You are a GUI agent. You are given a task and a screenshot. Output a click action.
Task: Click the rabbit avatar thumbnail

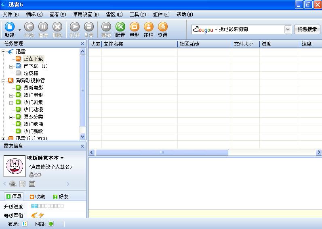[x=15, y=166]
